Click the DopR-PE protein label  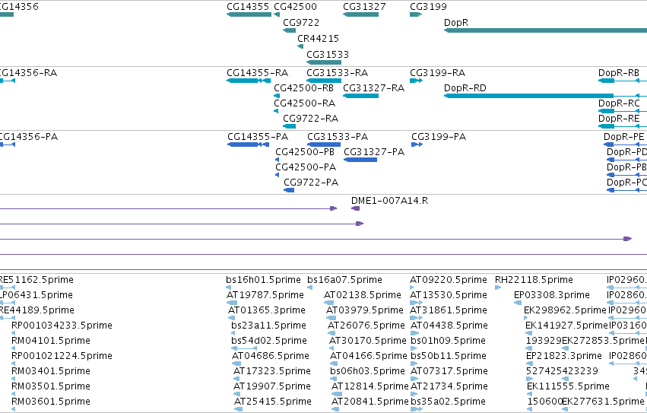[624, 137]
